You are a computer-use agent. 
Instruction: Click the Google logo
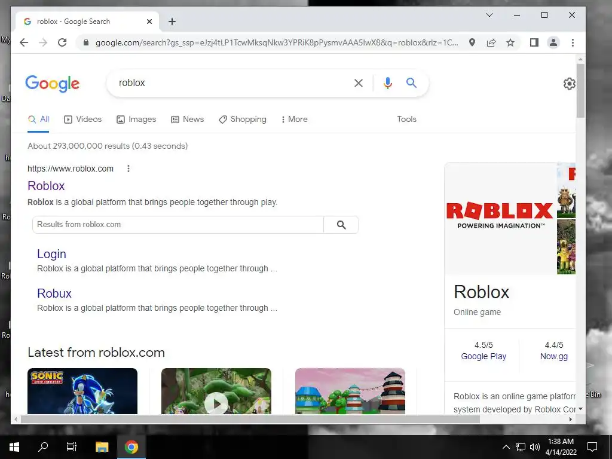pyautogui.click(x=53, y=84)
